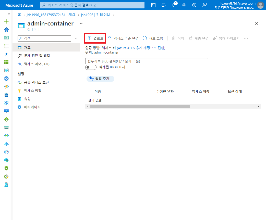Open the load balancers green diamond icon
The height and width of the screenshot is (220, 266).
[x=6, y=119]
